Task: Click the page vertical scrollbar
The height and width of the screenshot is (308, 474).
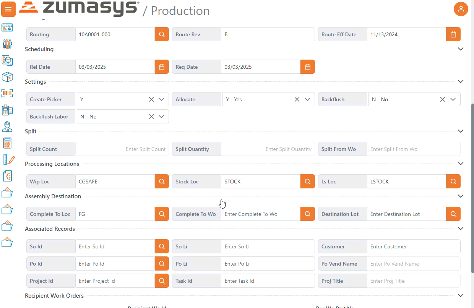Action: tap(472, 187)
